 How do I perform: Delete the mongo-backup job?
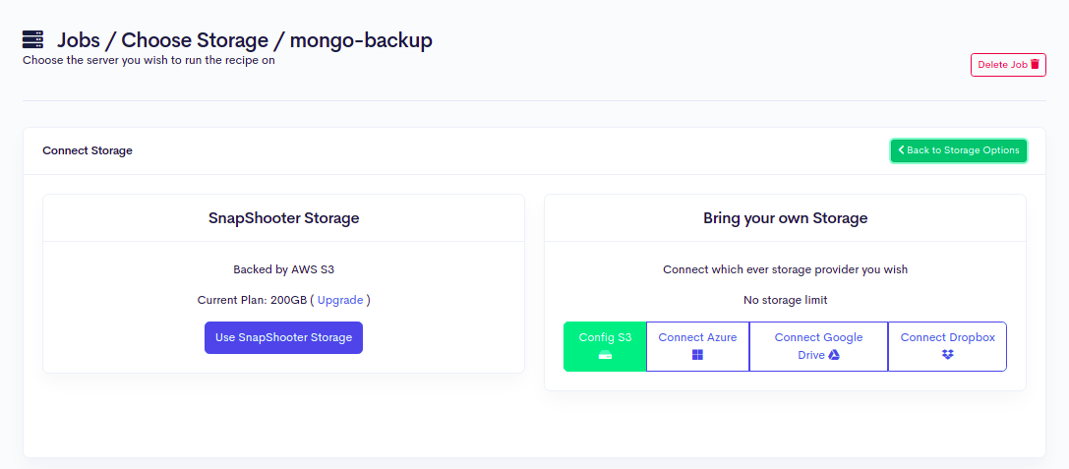tap(1008, 65)
